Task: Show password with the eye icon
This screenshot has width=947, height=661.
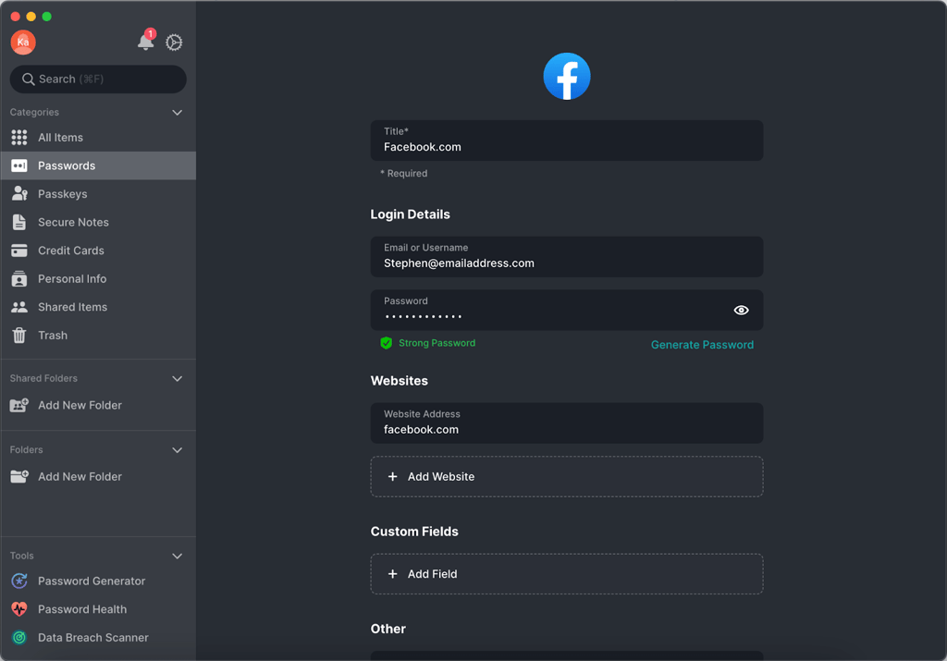Action: pos(741,311)
